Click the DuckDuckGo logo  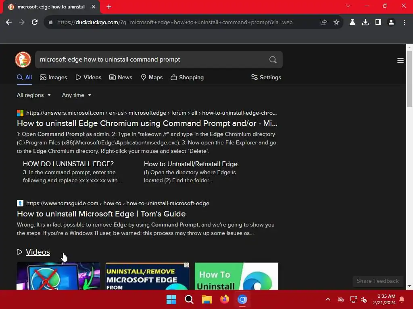tap(23, 60)
